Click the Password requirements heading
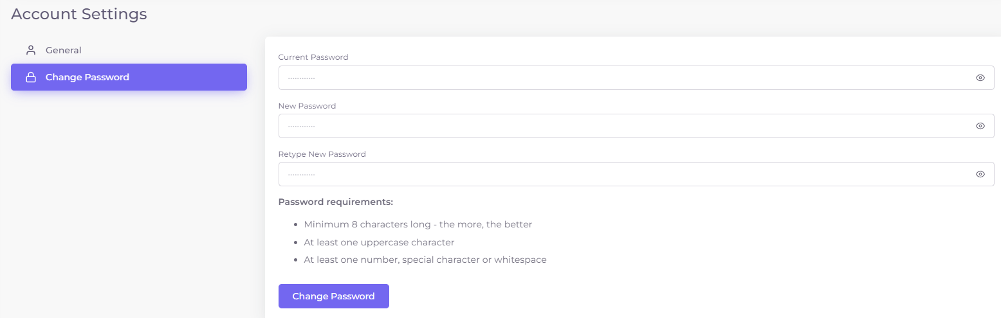The height and width of the screenshot is (318, 1001). tap(335, 202)
